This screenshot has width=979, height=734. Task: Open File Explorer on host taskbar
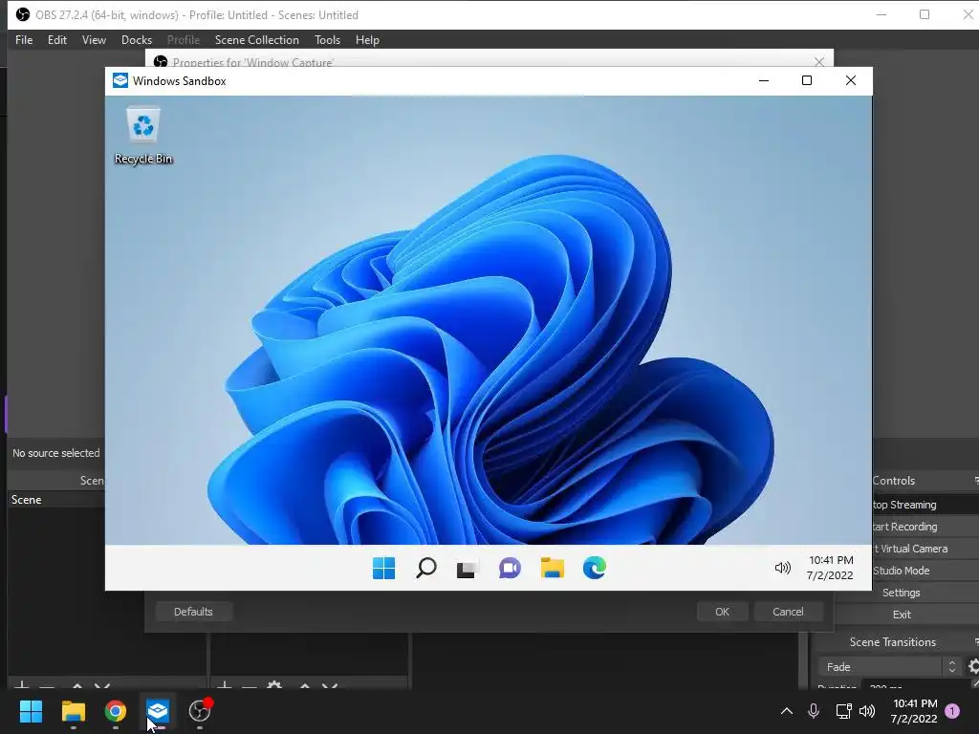coord(73,711)
